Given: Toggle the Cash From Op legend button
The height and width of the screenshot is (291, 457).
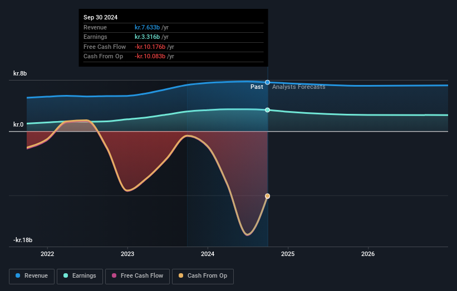Looking at the screenshot, I should (203, 276).
